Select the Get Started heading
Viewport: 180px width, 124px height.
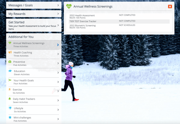(16, 22)
